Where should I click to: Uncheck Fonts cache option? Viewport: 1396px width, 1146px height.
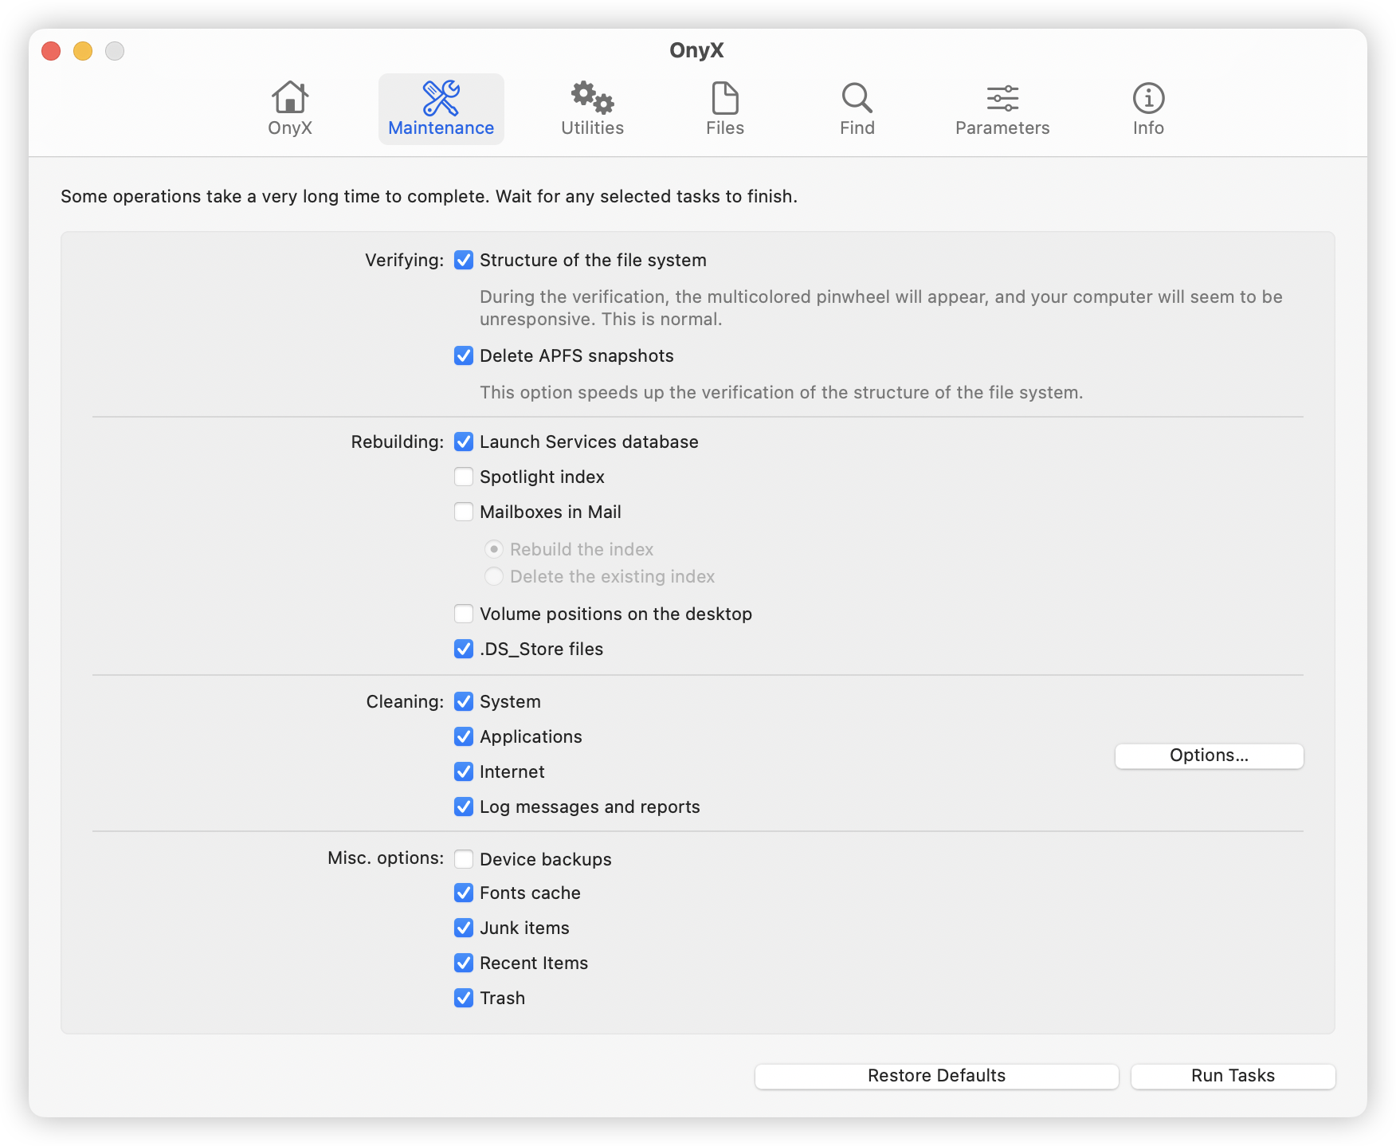(x=464, y=893)
